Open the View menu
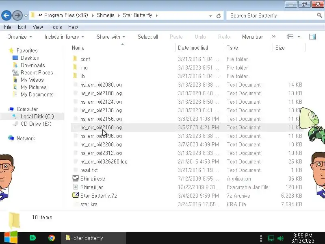325x244 pixels. [x=38, y=27]
